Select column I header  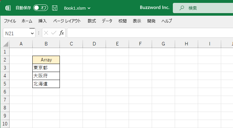[210, 44]
